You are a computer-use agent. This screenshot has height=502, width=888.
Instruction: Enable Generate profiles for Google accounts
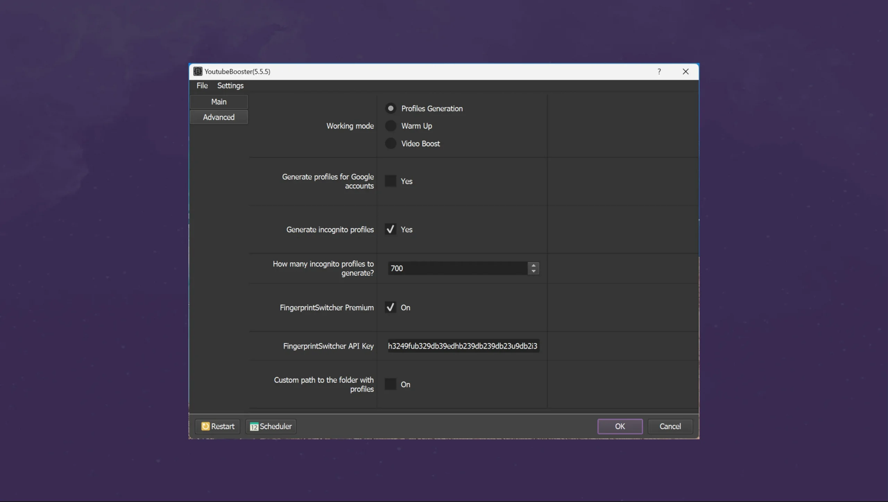tap(390, 181)
